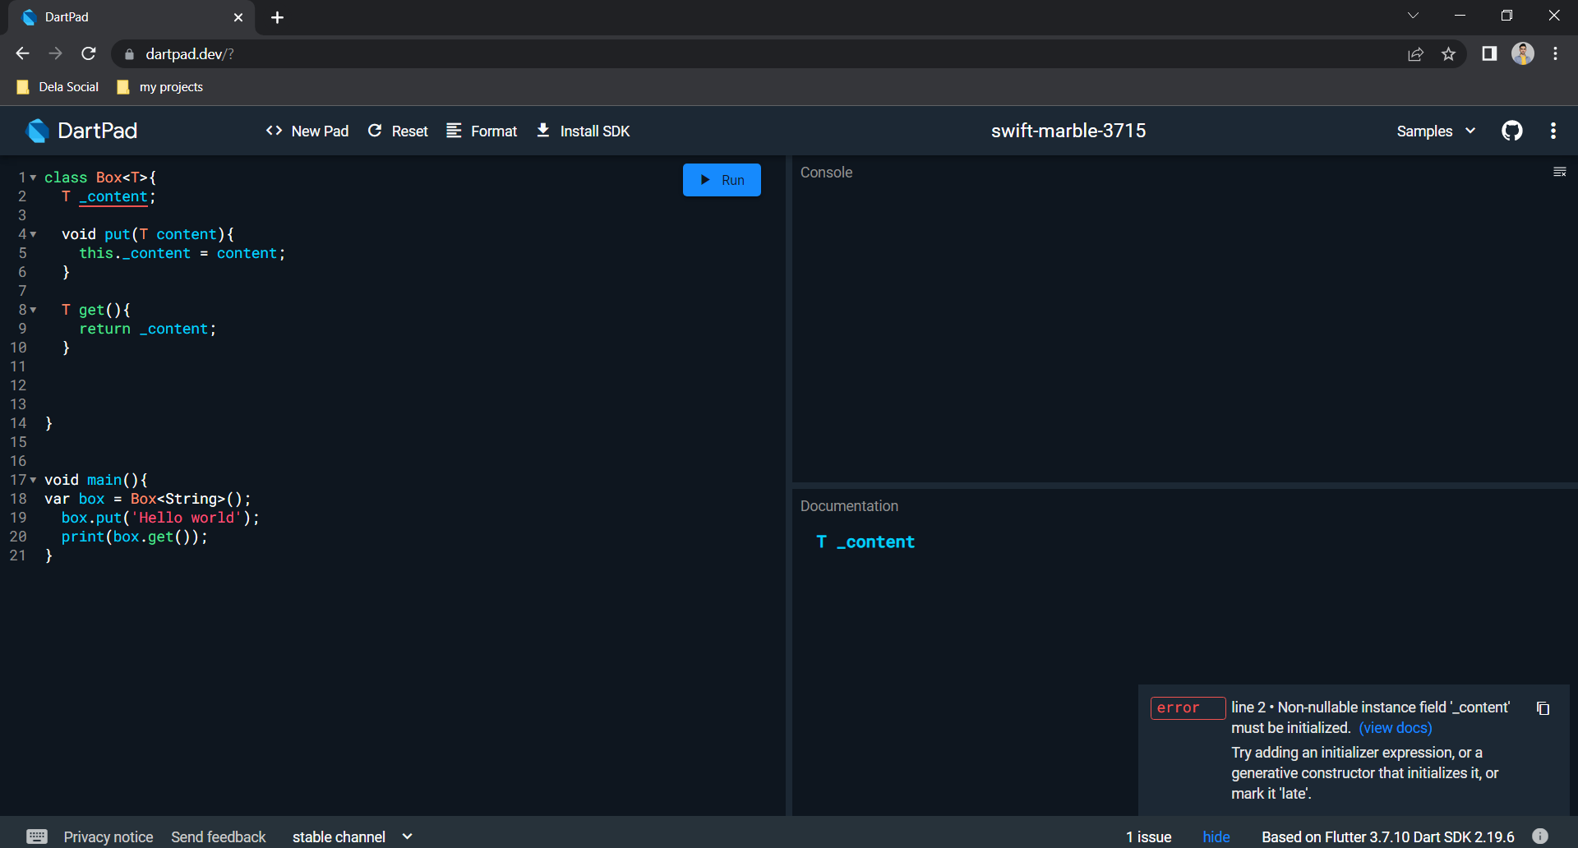Image resolution: width=1578 pixels, height=848 pixels.
Task: Bookmark this page with the star icon
Action: 1448,54
